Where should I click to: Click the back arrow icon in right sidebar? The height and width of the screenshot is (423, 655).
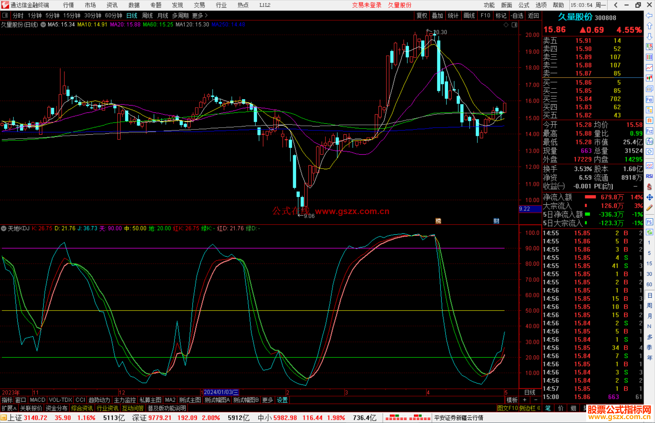click(649, 15)
